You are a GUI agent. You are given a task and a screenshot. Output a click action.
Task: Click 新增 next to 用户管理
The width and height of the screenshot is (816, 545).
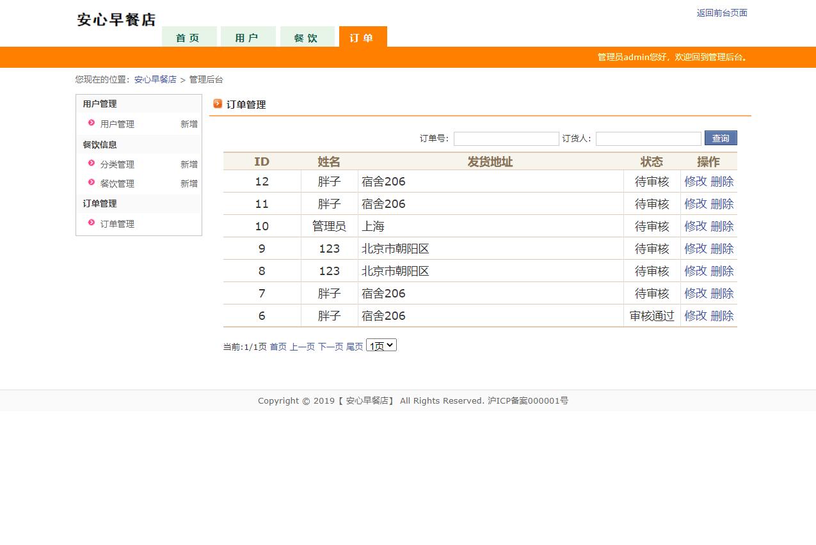[189, 123]
